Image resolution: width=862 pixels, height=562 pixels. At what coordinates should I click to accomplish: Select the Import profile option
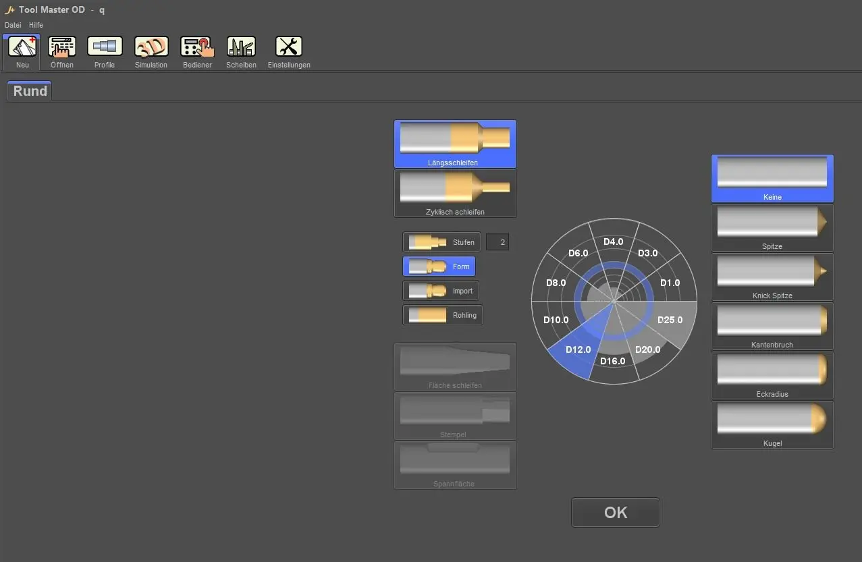point(440,291)
